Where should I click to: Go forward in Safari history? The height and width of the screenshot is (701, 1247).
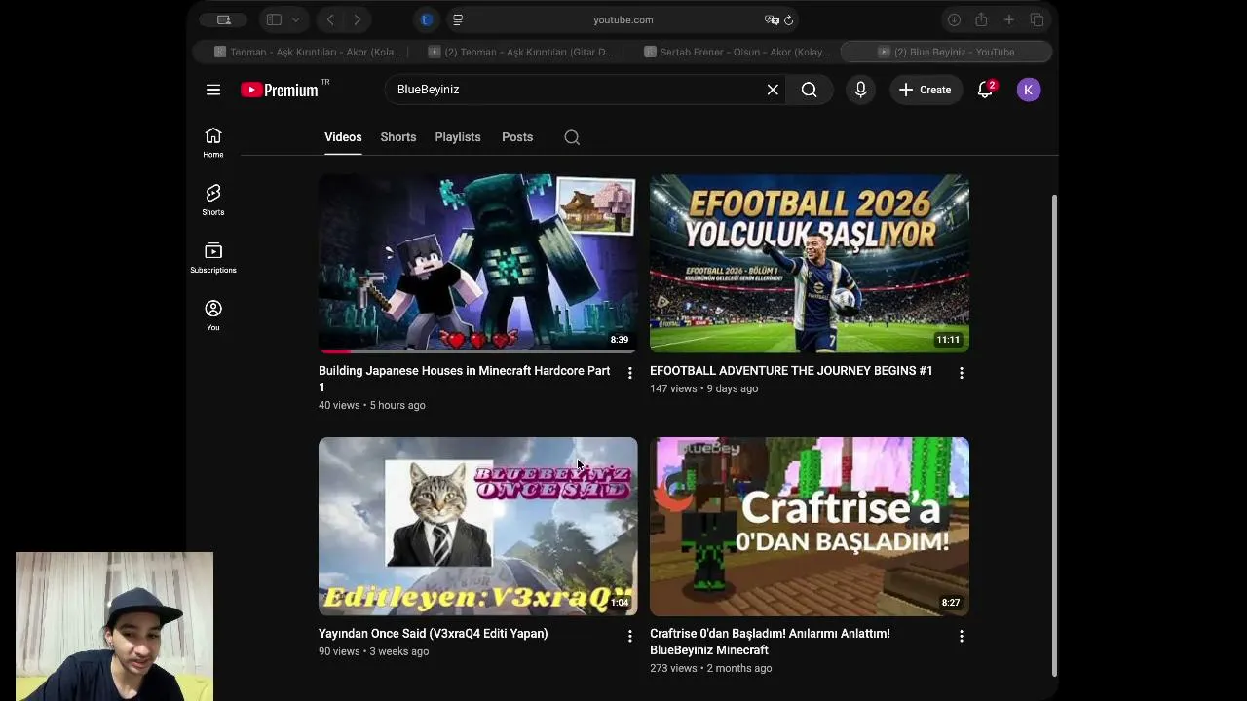click(358, 19)
